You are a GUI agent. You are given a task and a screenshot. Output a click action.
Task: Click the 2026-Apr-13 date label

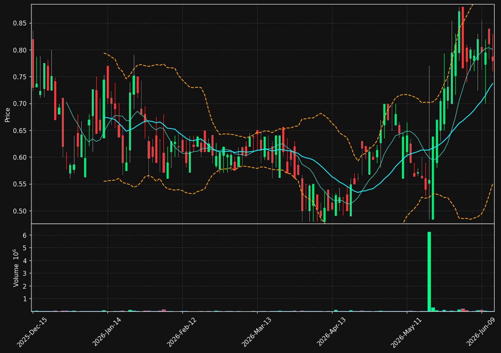click(x=331, y=332)
